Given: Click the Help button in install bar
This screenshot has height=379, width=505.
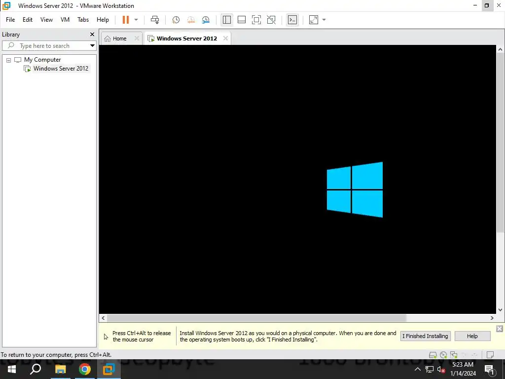Looking at the screenshot, I should click(x=472, y=336).
